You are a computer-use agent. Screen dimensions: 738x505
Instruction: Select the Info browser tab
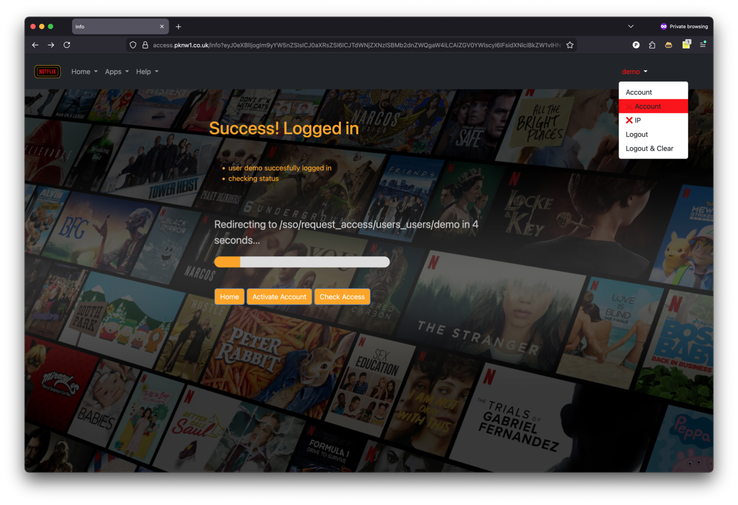point(120,26)
